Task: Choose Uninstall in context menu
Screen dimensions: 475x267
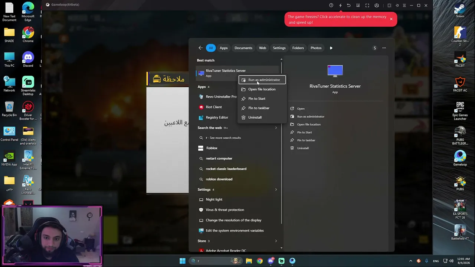Action: point(262,117)
